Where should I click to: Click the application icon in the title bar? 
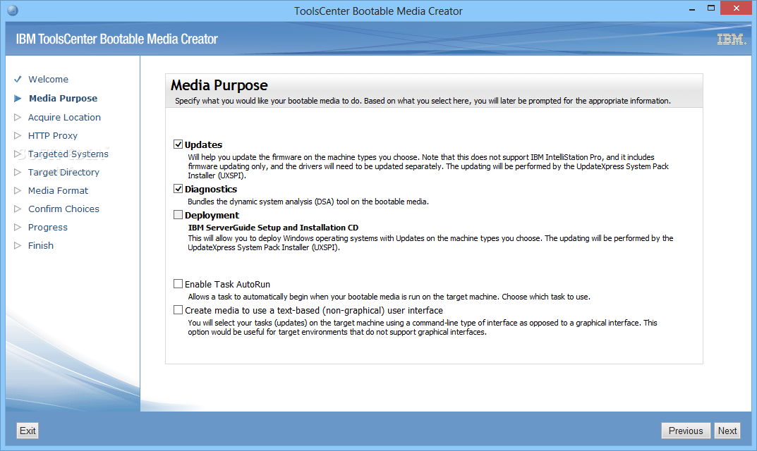tap(13, 10)
